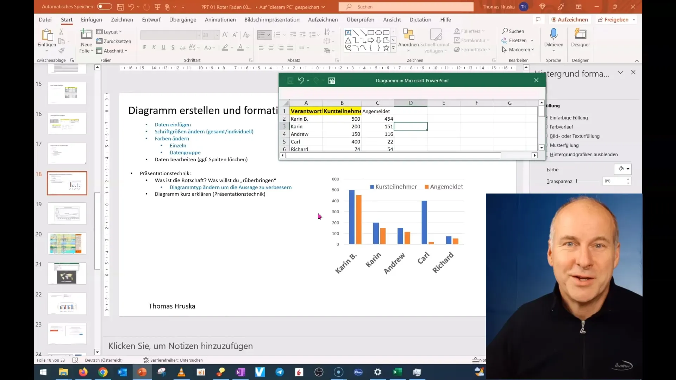Select Farbverlauf fill option

pyautogui.click(x=561, y=127)
